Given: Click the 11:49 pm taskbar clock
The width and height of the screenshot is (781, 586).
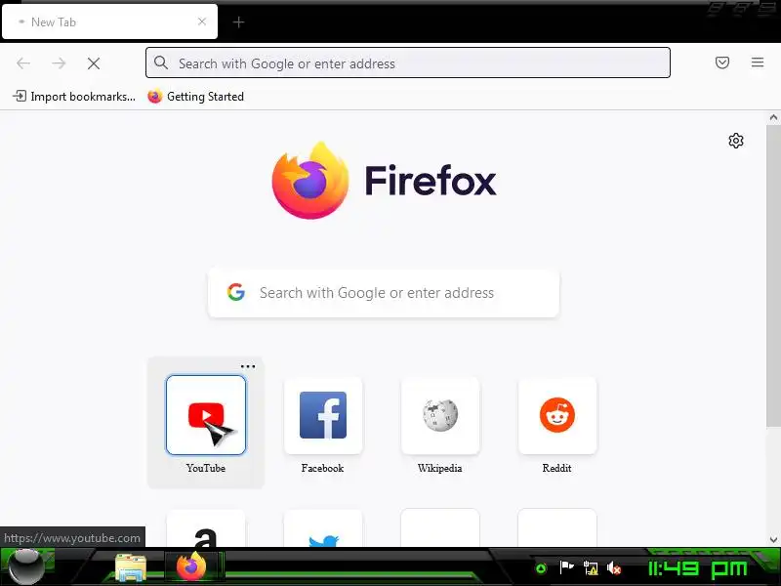Looking at the screenshot, I should [x=698, y=568].
